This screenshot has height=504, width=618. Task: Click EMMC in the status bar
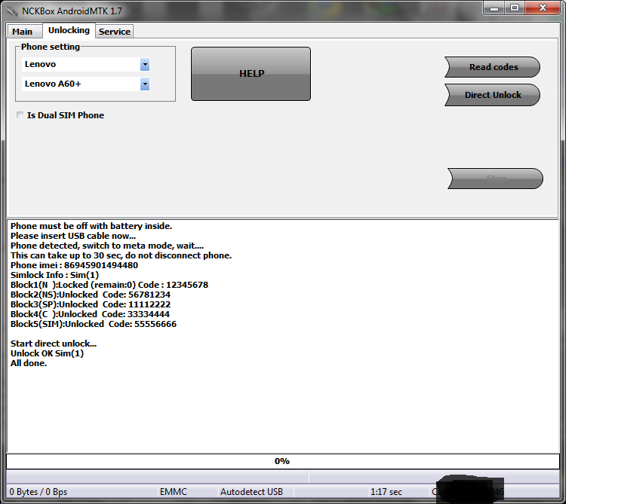pos(173,492)
